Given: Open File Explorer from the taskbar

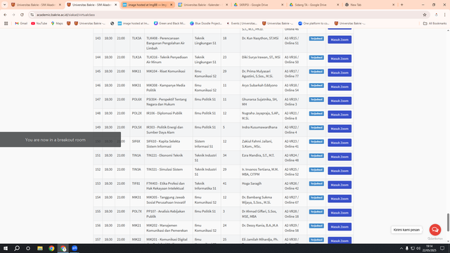Looking at the screenshot, I should 40,248.
